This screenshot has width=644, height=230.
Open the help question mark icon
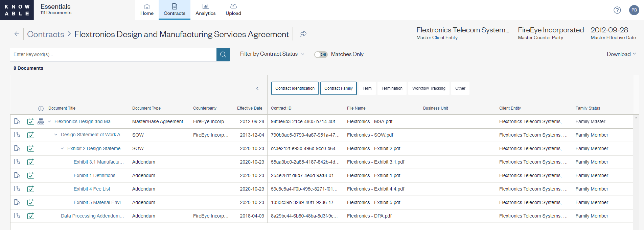(x=617, y=10)
